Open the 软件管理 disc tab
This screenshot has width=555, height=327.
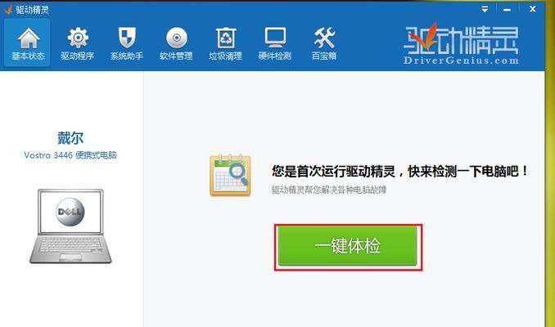[x=176, y=44]
